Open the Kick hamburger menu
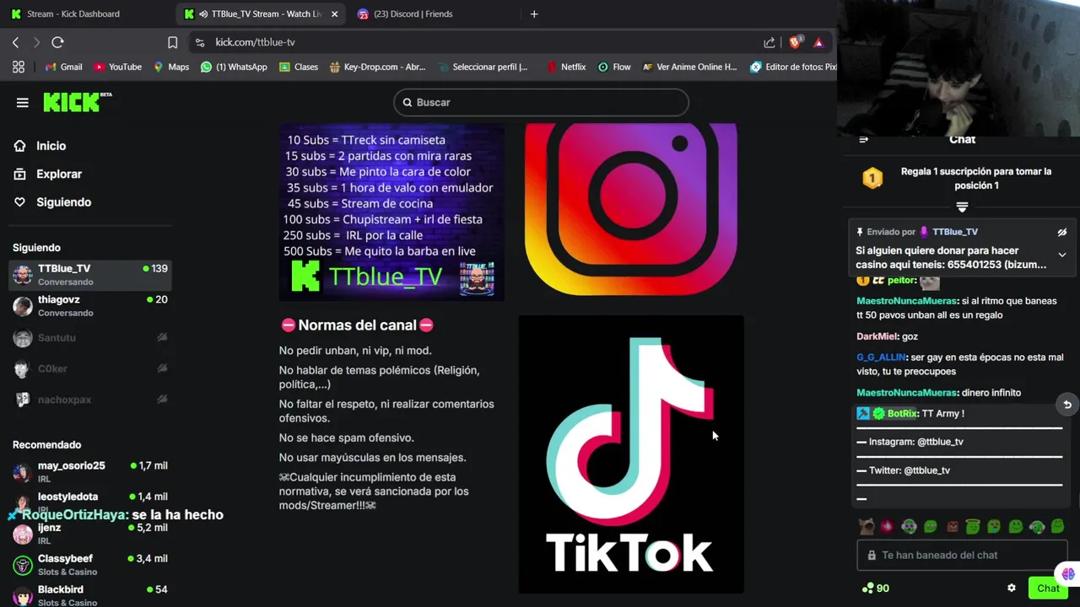The width and height of the screenshot is (1080, 607). pos(23,103)
